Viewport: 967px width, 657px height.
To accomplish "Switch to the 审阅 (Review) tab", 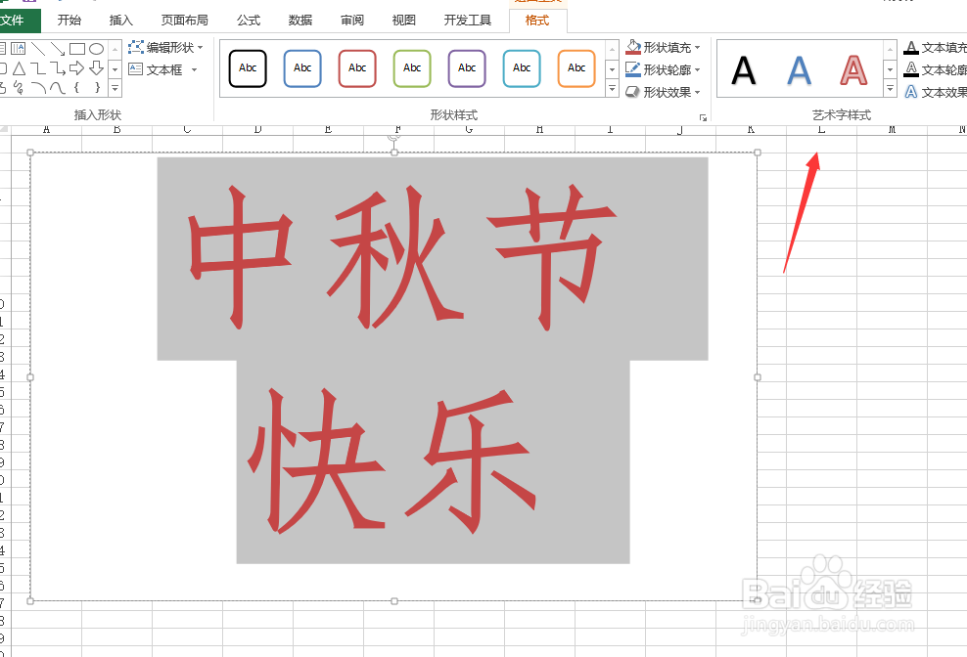I will pos(352,21).
